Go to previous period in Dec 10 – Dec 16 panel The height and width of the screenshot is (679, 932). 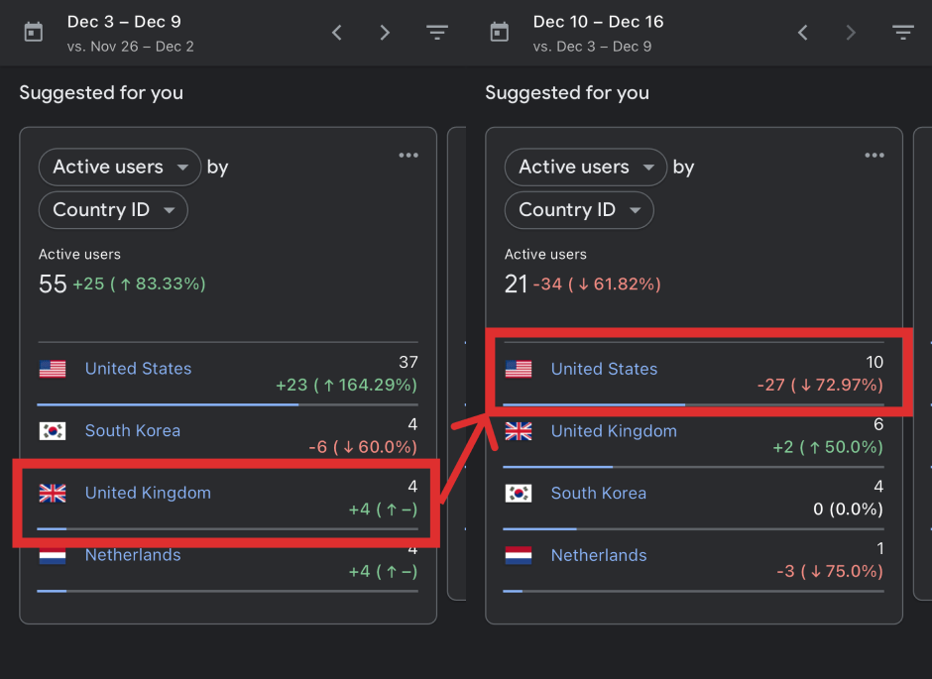point(803,32)
